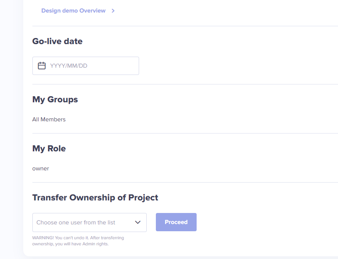
Task: Click divider line above My Groups
Action: click(x=185, y=84)
